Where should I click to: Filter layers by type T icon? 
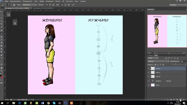[172, 58]
